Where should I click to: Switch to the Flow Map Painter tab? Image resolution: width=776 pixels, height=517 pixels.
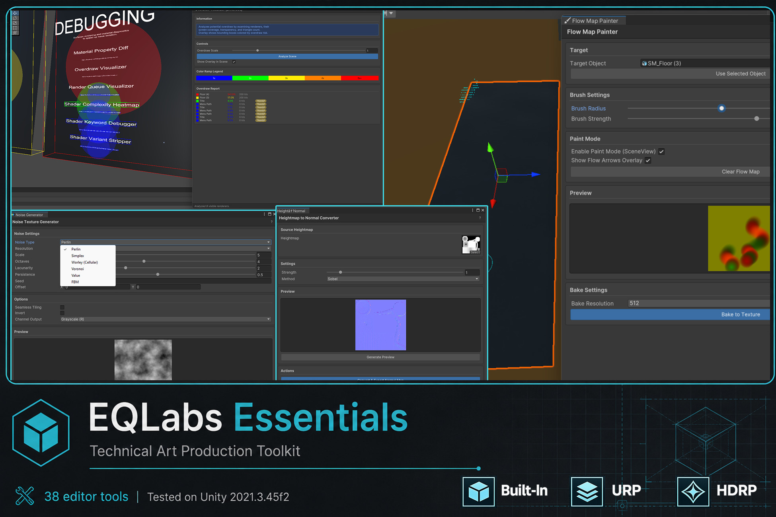[x=593, y=21]
